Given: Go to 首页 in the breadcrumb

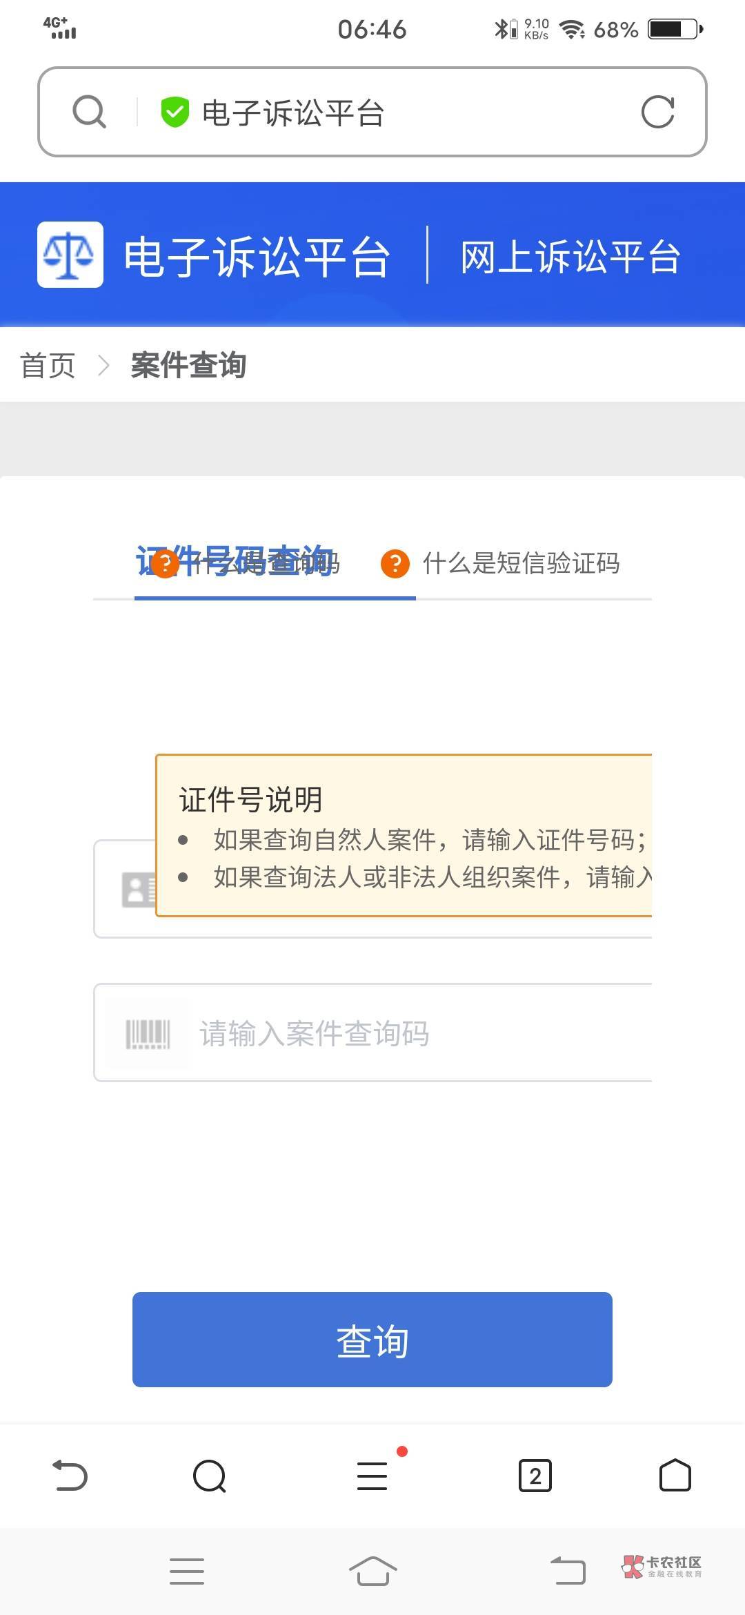Looking at the screenshot, I should [48, 365].
